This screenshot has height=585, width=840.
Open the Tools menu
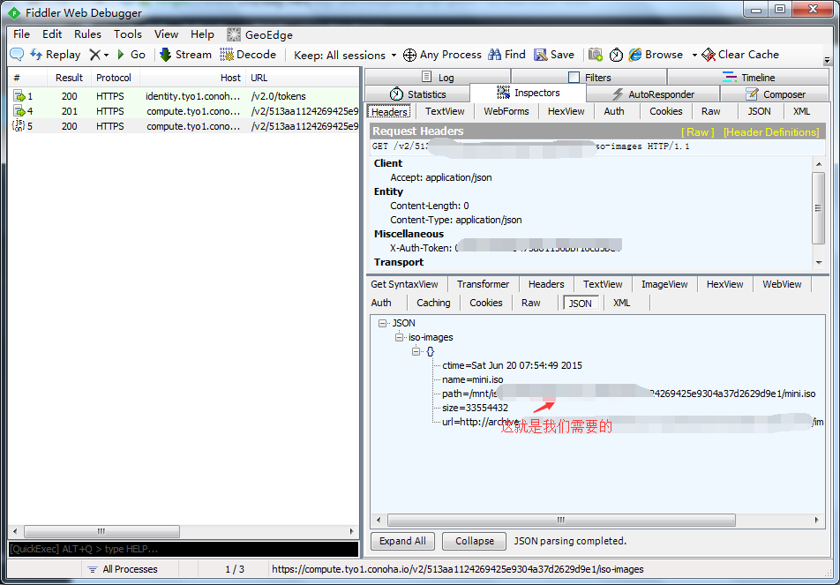(127, 34)
